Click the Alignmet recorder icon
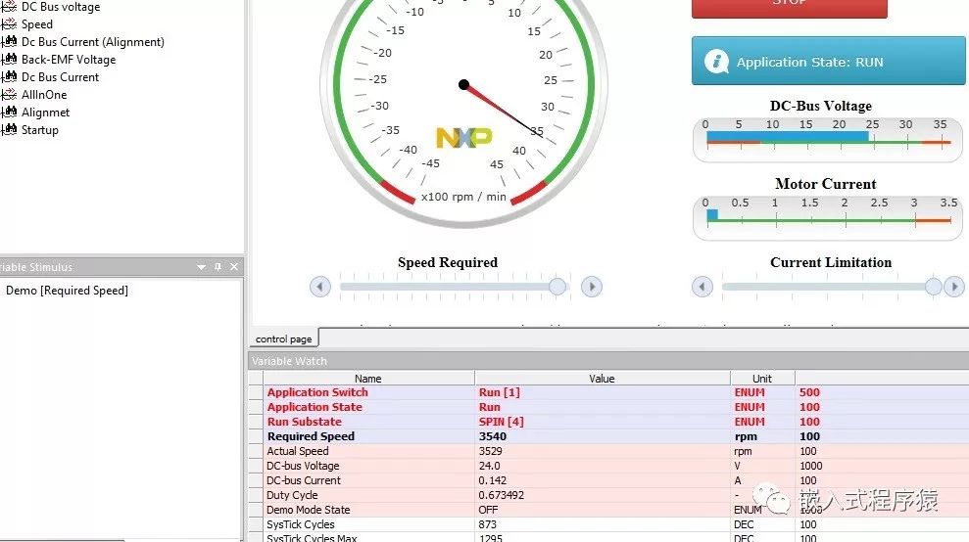The height and width of the screenshot is (542, 969). 9,113
